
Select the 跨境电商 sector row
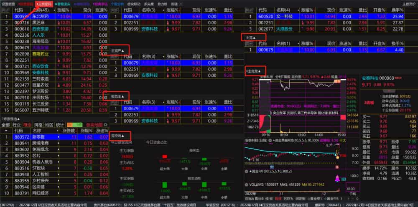(54, 143)
